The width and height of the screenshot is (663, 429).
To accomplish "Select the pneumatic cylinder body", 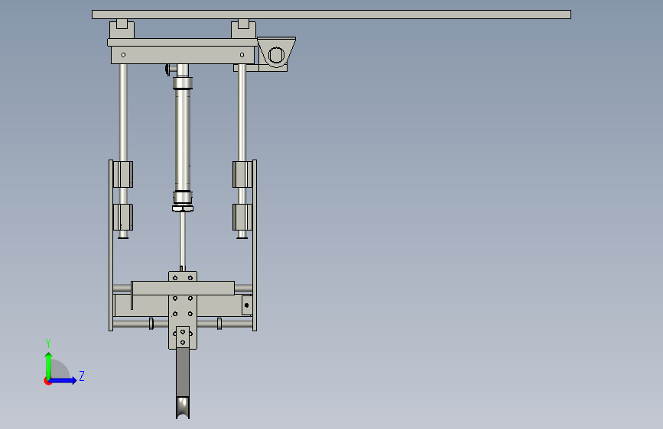I will pos(183,140).
